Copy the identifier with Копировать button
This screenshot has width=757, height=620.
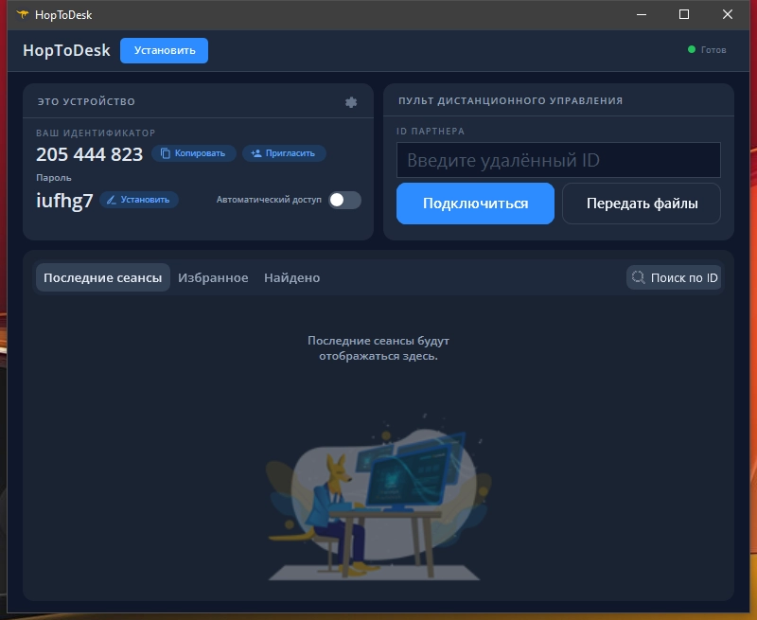tap(194, 153)
